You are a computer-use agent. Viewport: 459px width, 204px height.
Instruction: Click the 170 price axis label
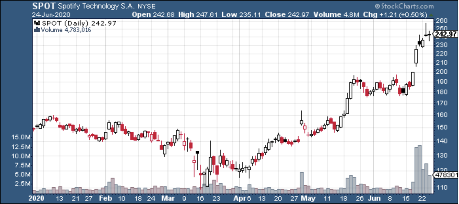(442, 103)
